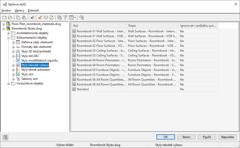This screenshot has width=240, height=148.
Task: Open the Soubor menu
Action: point(6,10)
